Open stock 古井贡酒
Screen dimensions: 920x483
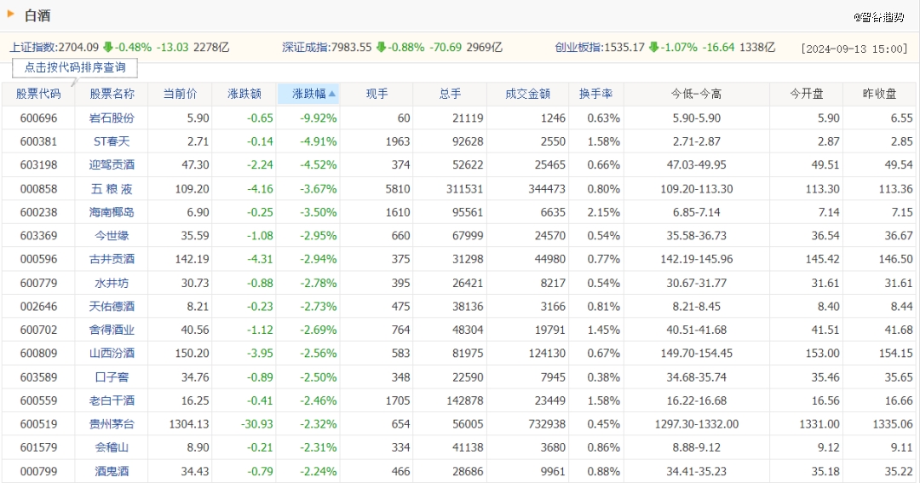pyautogui.click(x=112, y=259)
